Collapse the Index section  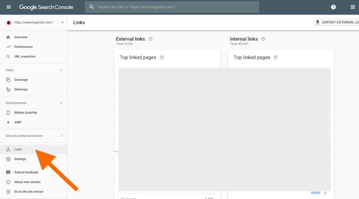pos(61,70)
